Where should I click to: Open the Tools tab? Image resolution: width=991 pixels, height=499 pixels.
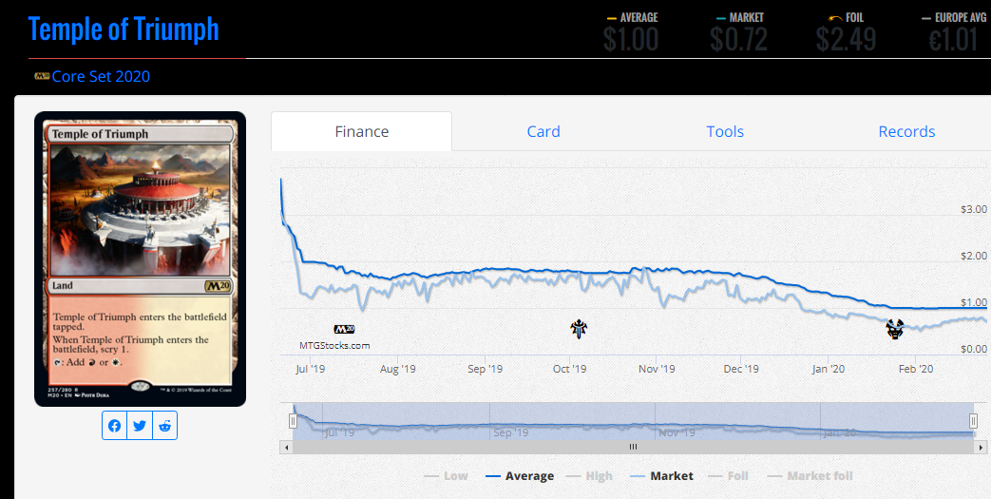(725, 131)
